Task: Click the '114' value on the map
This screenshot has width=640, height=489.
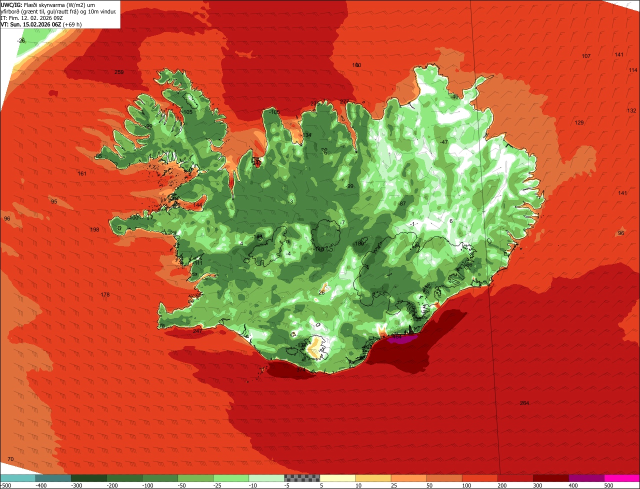Action: (x=633, y=70)
